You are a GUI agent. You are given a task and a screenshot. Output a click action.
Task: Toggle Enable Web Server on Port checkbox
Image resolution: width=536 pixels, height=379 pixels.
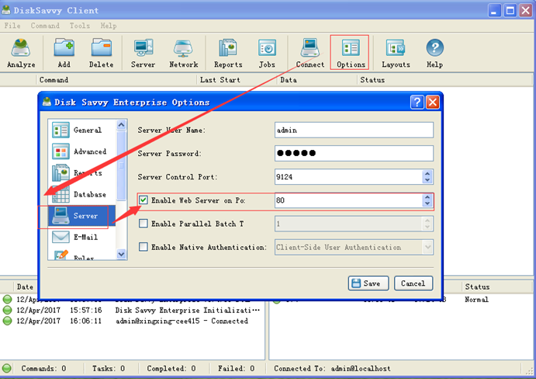pyautogui.click(x=144, y=200)
